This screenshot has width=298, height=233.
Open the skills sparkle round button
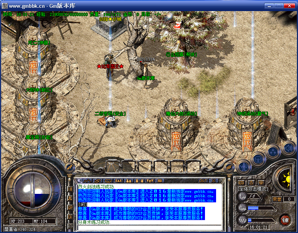(x=273, y=152)
